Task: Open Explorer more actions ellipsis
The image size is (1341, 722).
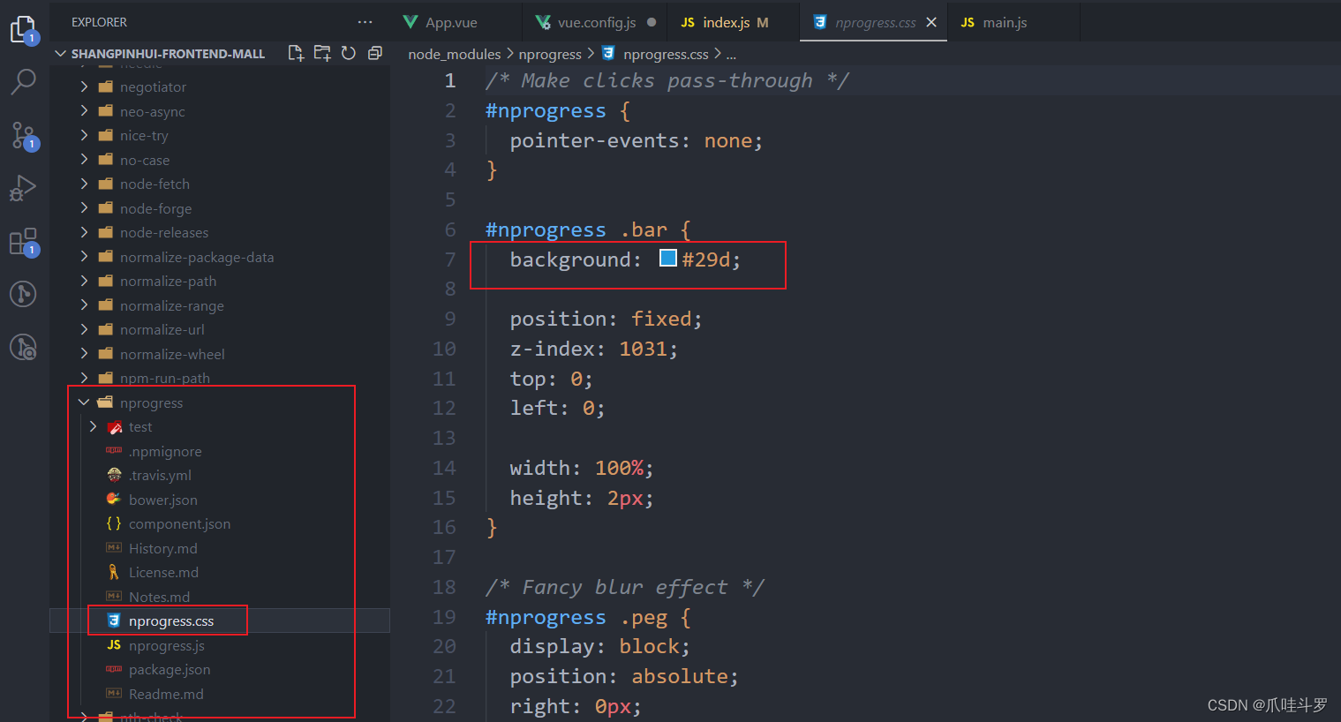Action: (x=365, y=22)
